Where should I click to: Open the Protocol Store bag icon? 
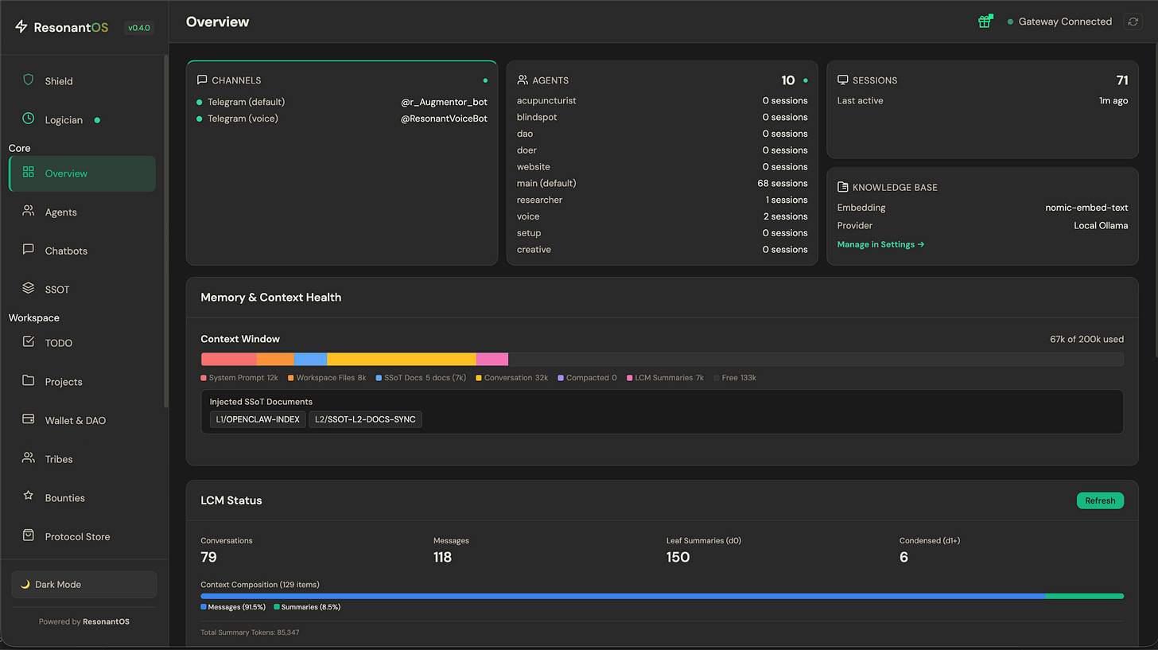(x=29, y=535)
